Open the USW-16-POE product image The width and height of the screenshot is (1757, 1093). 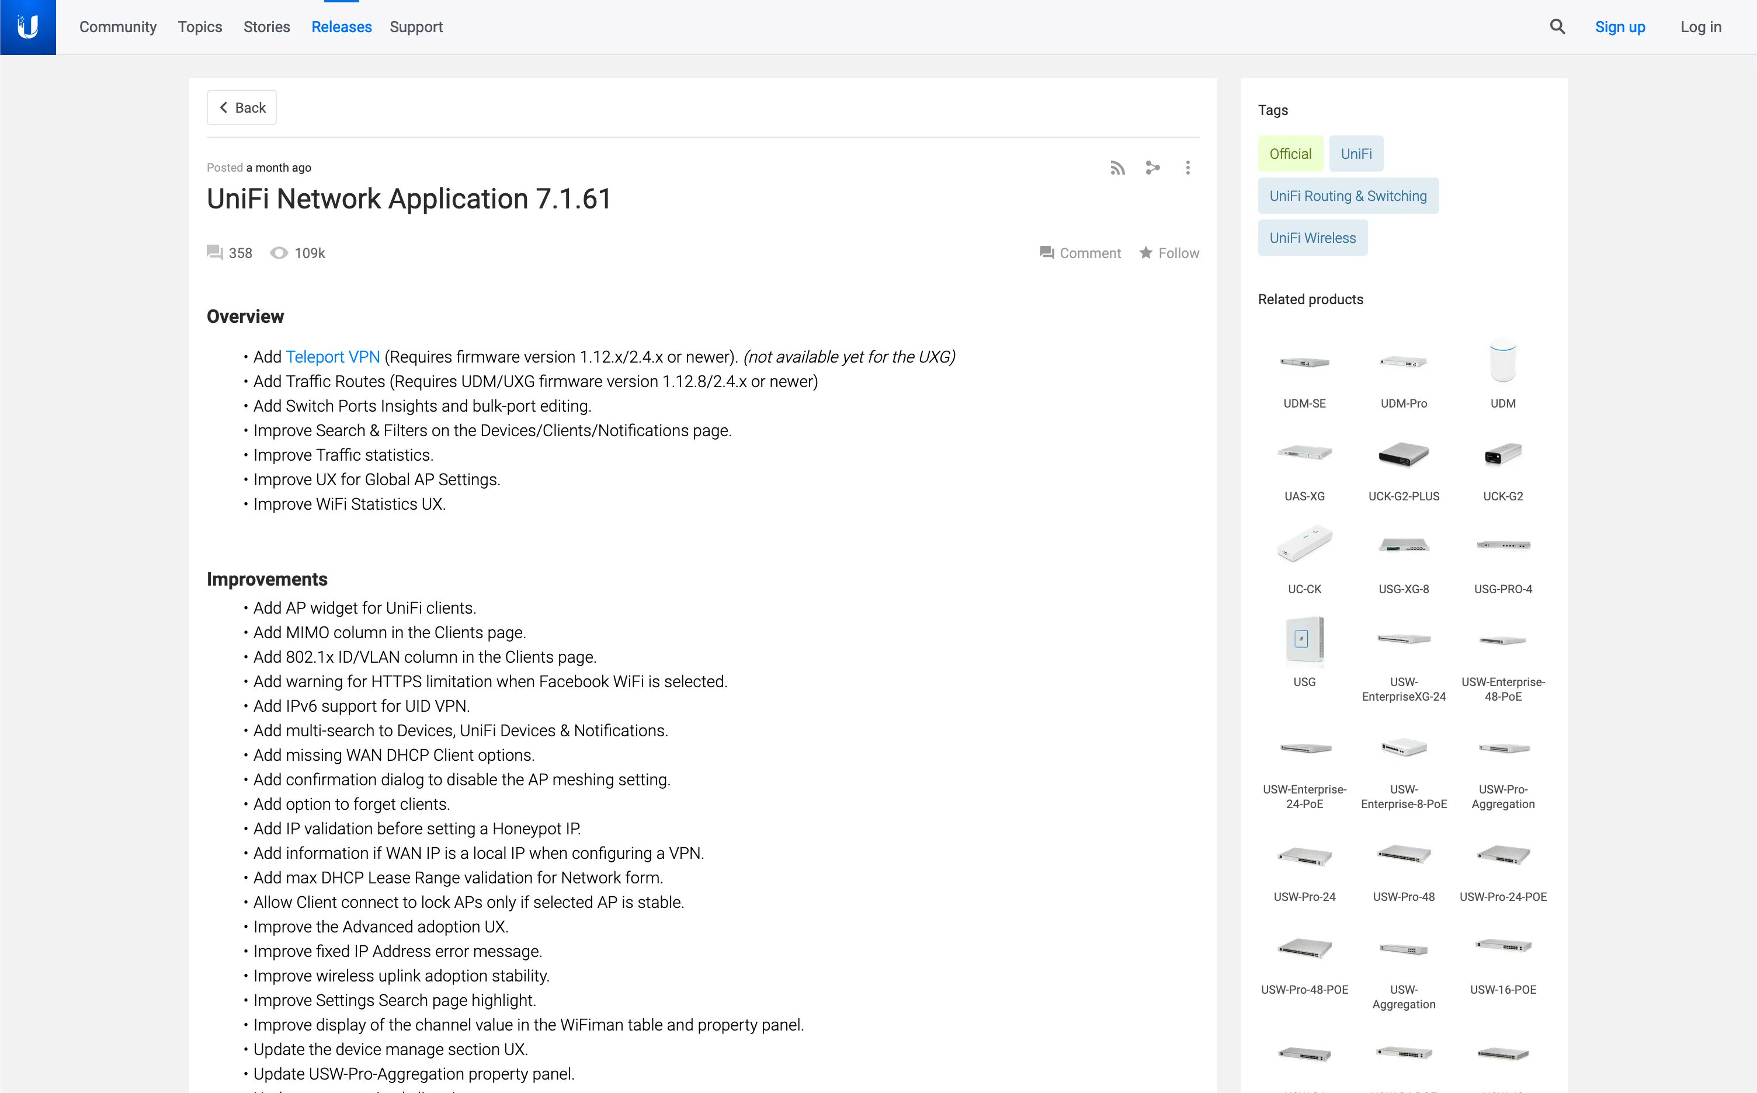click(1502, 945)
